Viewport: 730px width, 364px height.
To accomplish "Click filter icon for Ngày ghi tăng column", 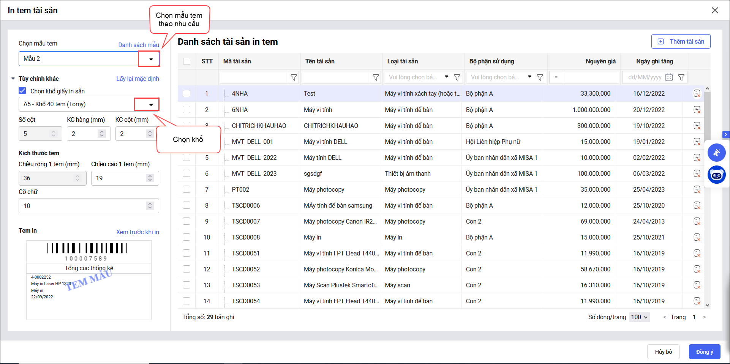I will 681,77.
